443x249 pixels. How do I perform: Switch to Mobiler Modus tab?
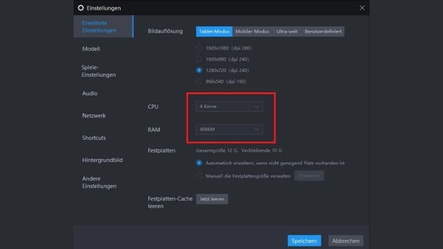(252, 32)
